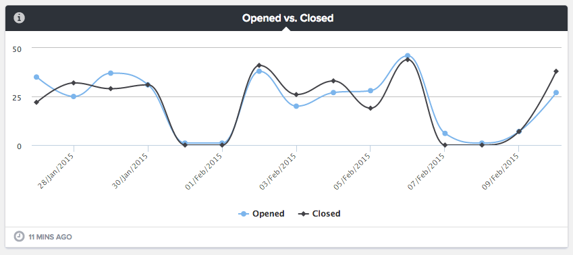This screenshot has height=255, width=573.
Task: Click the 09/Feb/2015 axis label
Action: pos(500,171)
